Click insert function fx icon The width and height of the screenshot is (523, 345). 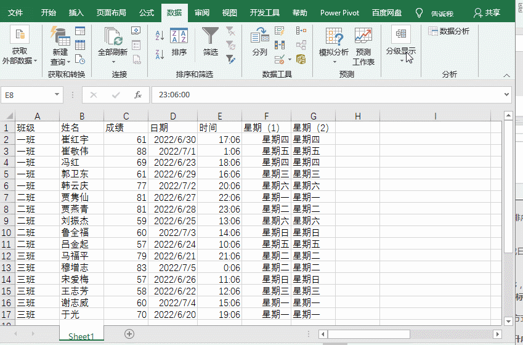pyautogui.click(x=138, y=95)
